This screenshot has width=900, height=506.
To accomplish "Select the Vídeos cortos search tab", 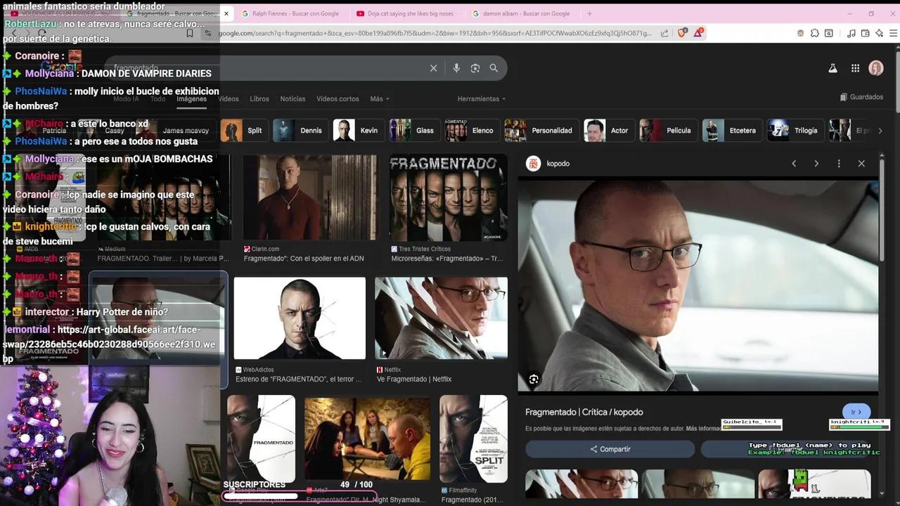I will 337,99.
